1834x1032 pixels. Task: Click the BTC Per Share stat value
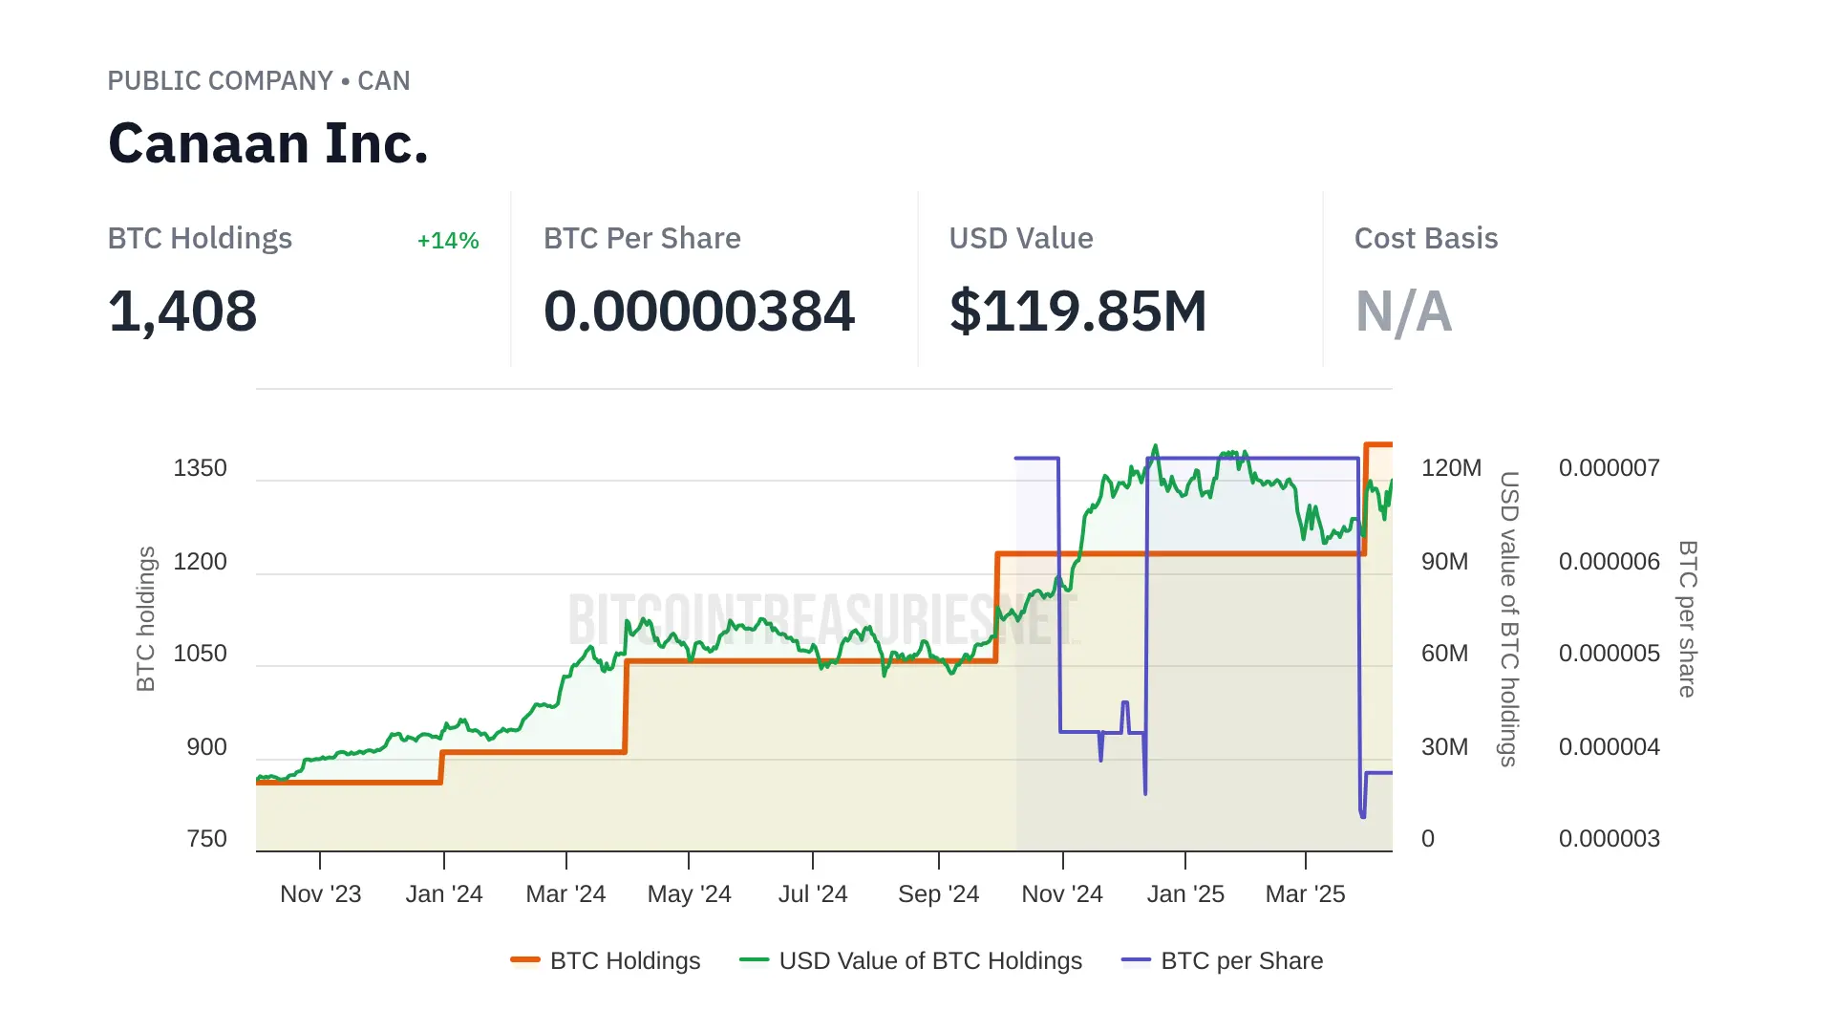pyautogui.click(x=698, y=312)
